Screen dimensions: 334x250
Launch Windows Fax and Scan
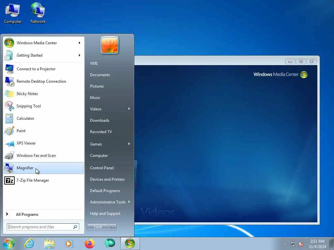tap(44, 155)
